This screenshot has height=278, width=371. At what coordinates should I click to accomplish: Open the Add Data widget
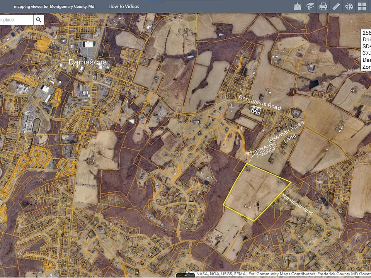[298, 6]
